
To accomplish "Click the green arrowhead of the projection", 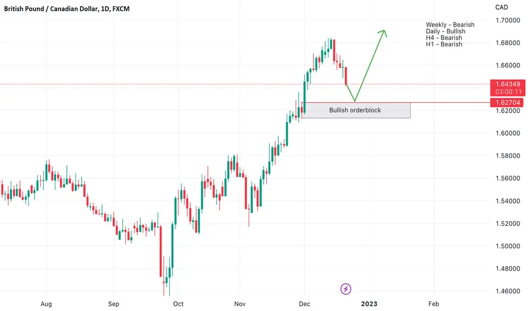I will [383, 33].
